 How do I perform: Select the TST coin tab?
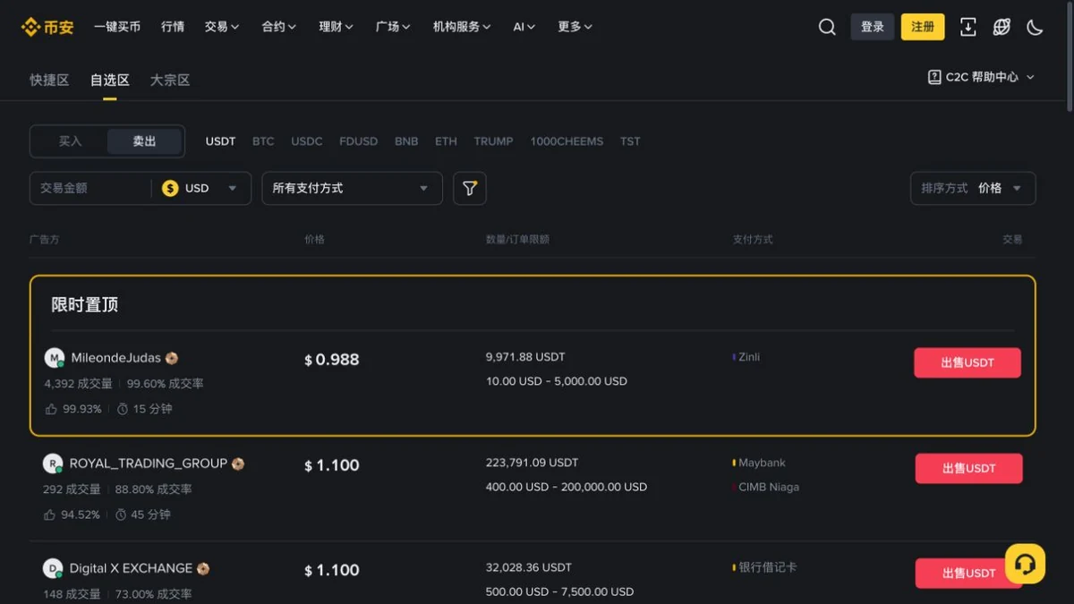(630, 141)
